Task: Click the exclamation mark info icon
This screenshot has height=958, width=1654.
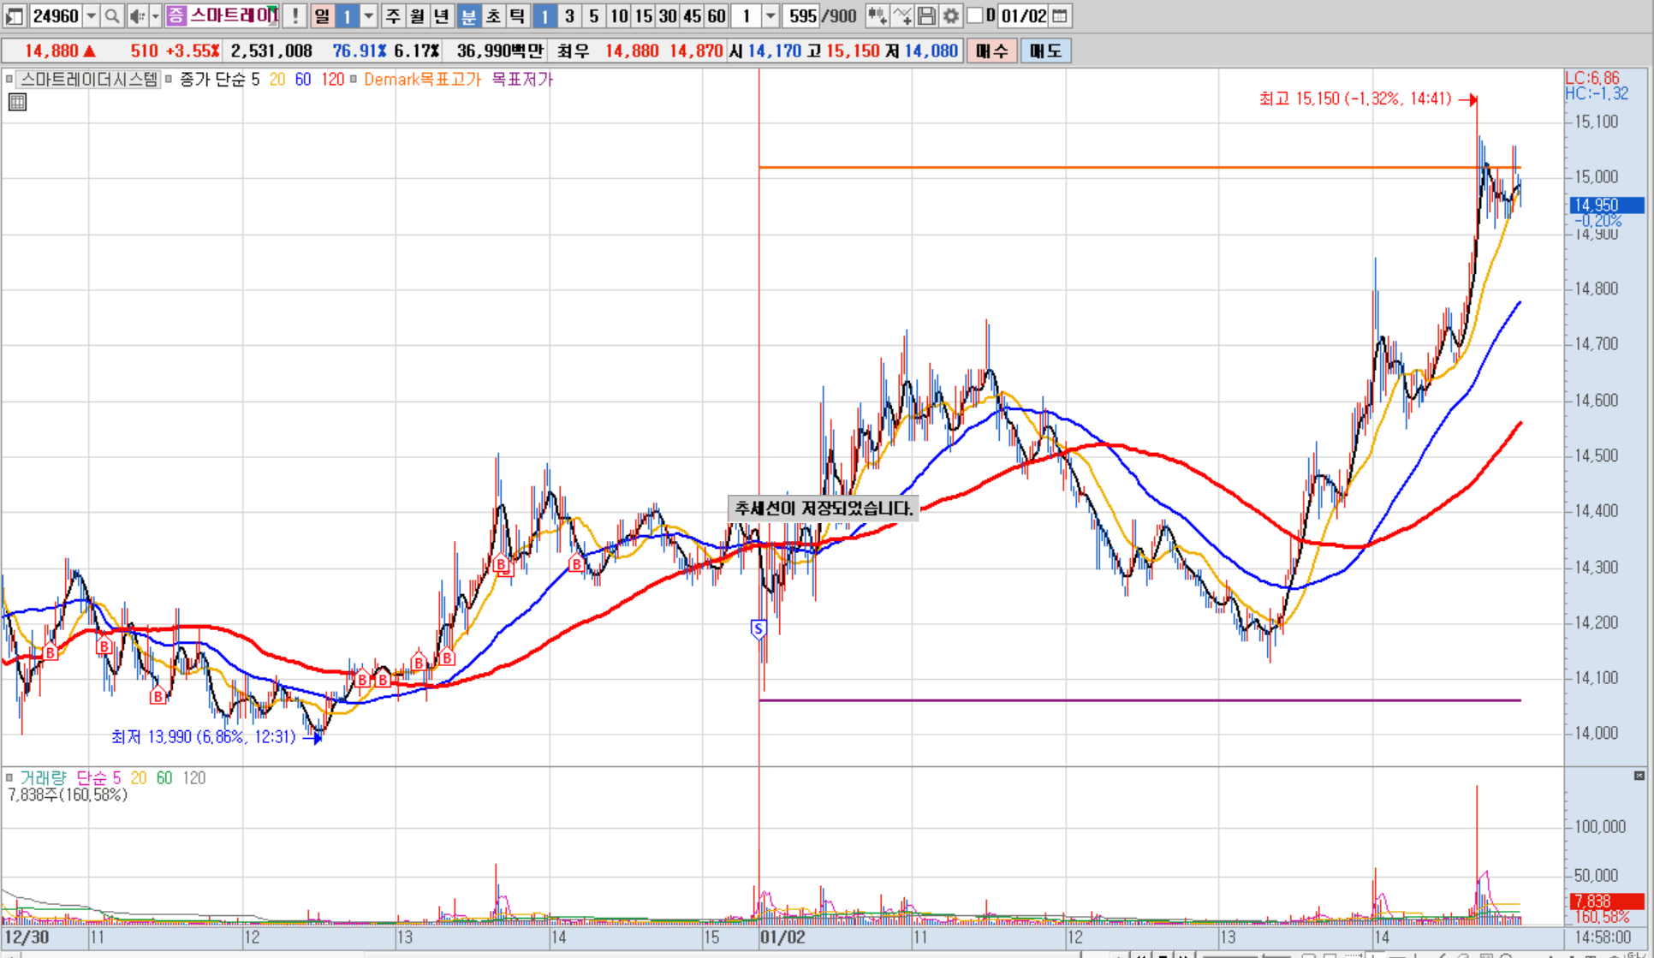Action: 295,15
